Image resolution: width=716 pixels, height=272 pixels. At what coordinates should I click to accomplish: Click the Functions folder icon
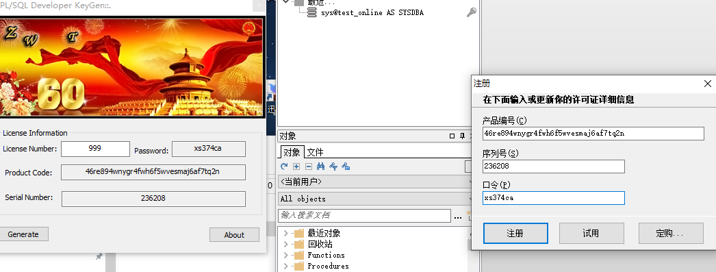tap(299, 255)
